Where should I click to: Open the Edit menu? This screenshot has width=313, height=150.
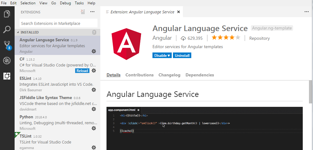coord(13,3)
